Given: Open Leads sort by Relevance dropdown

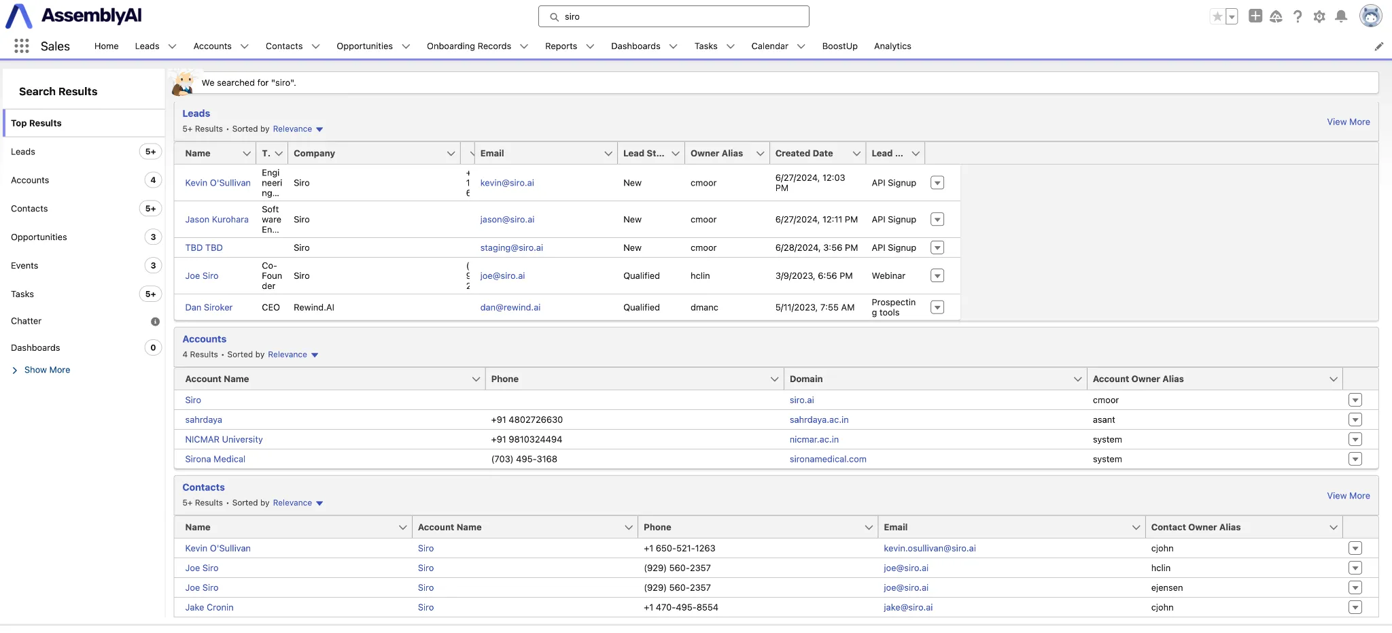Looking at the screenshot, I should 298,129.
